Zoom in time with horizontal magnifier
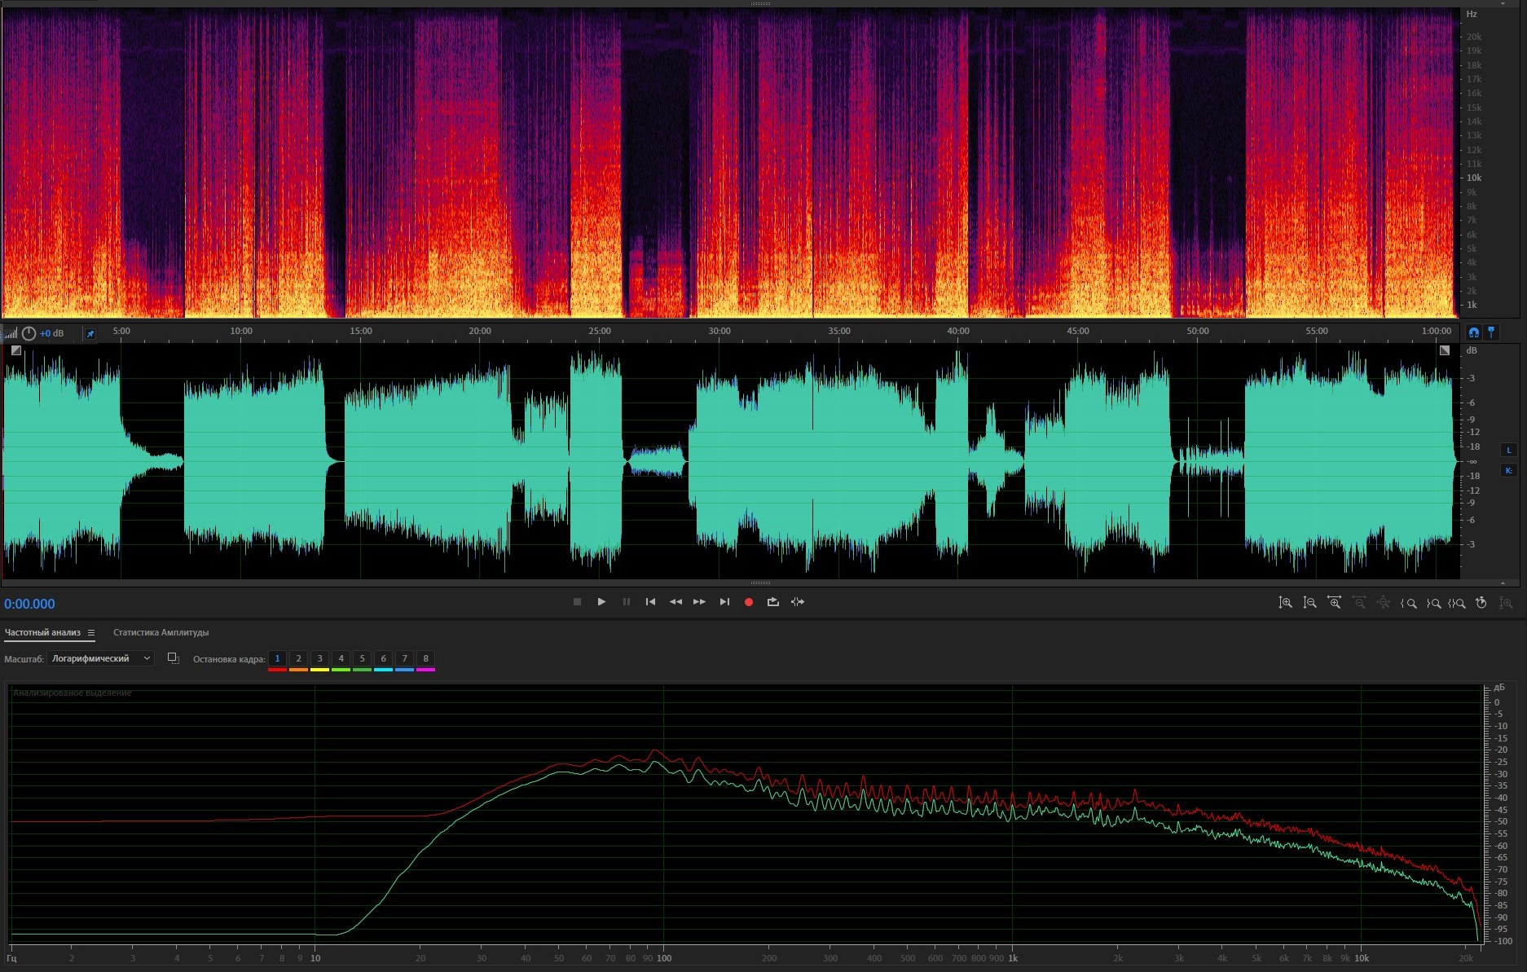 [x=1334, y=603]
